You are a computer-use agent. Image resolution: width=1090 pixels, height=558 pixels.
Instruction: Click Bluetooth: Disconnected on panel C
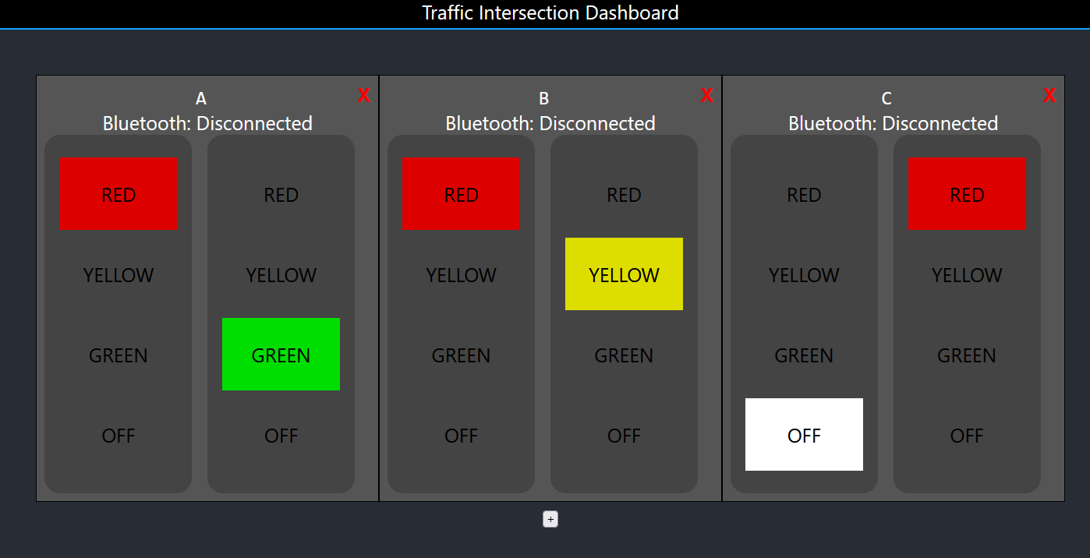click(x=892, y=122)
